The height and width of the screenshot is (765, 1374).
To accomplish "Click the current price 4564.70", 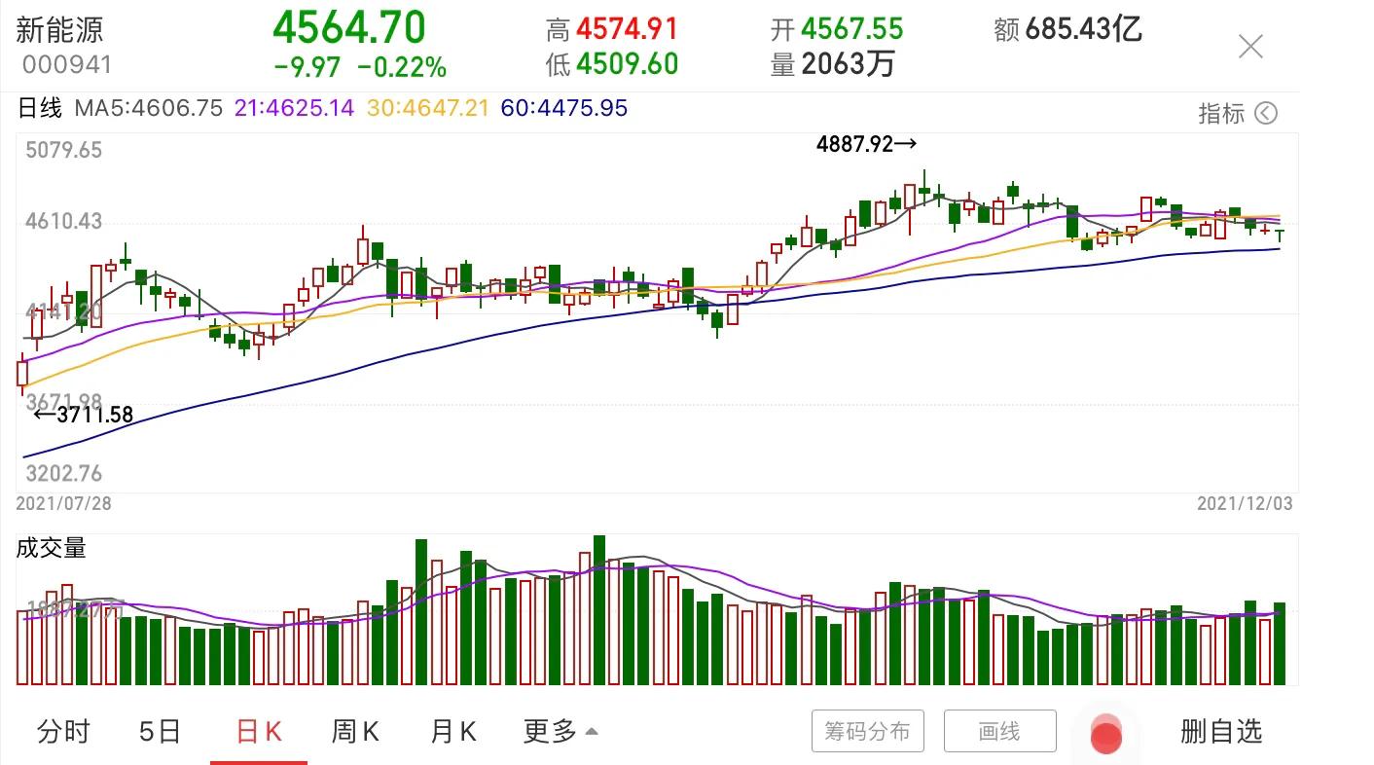I will [x=349, y=26].
